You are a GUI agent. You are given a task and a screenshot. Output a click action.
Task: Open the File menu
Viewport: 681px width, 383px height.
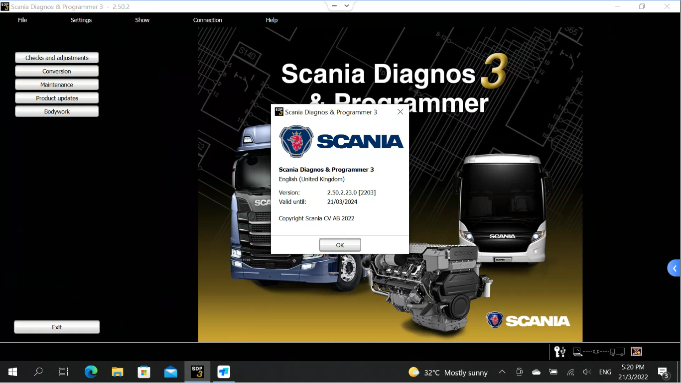click(22, 20)
